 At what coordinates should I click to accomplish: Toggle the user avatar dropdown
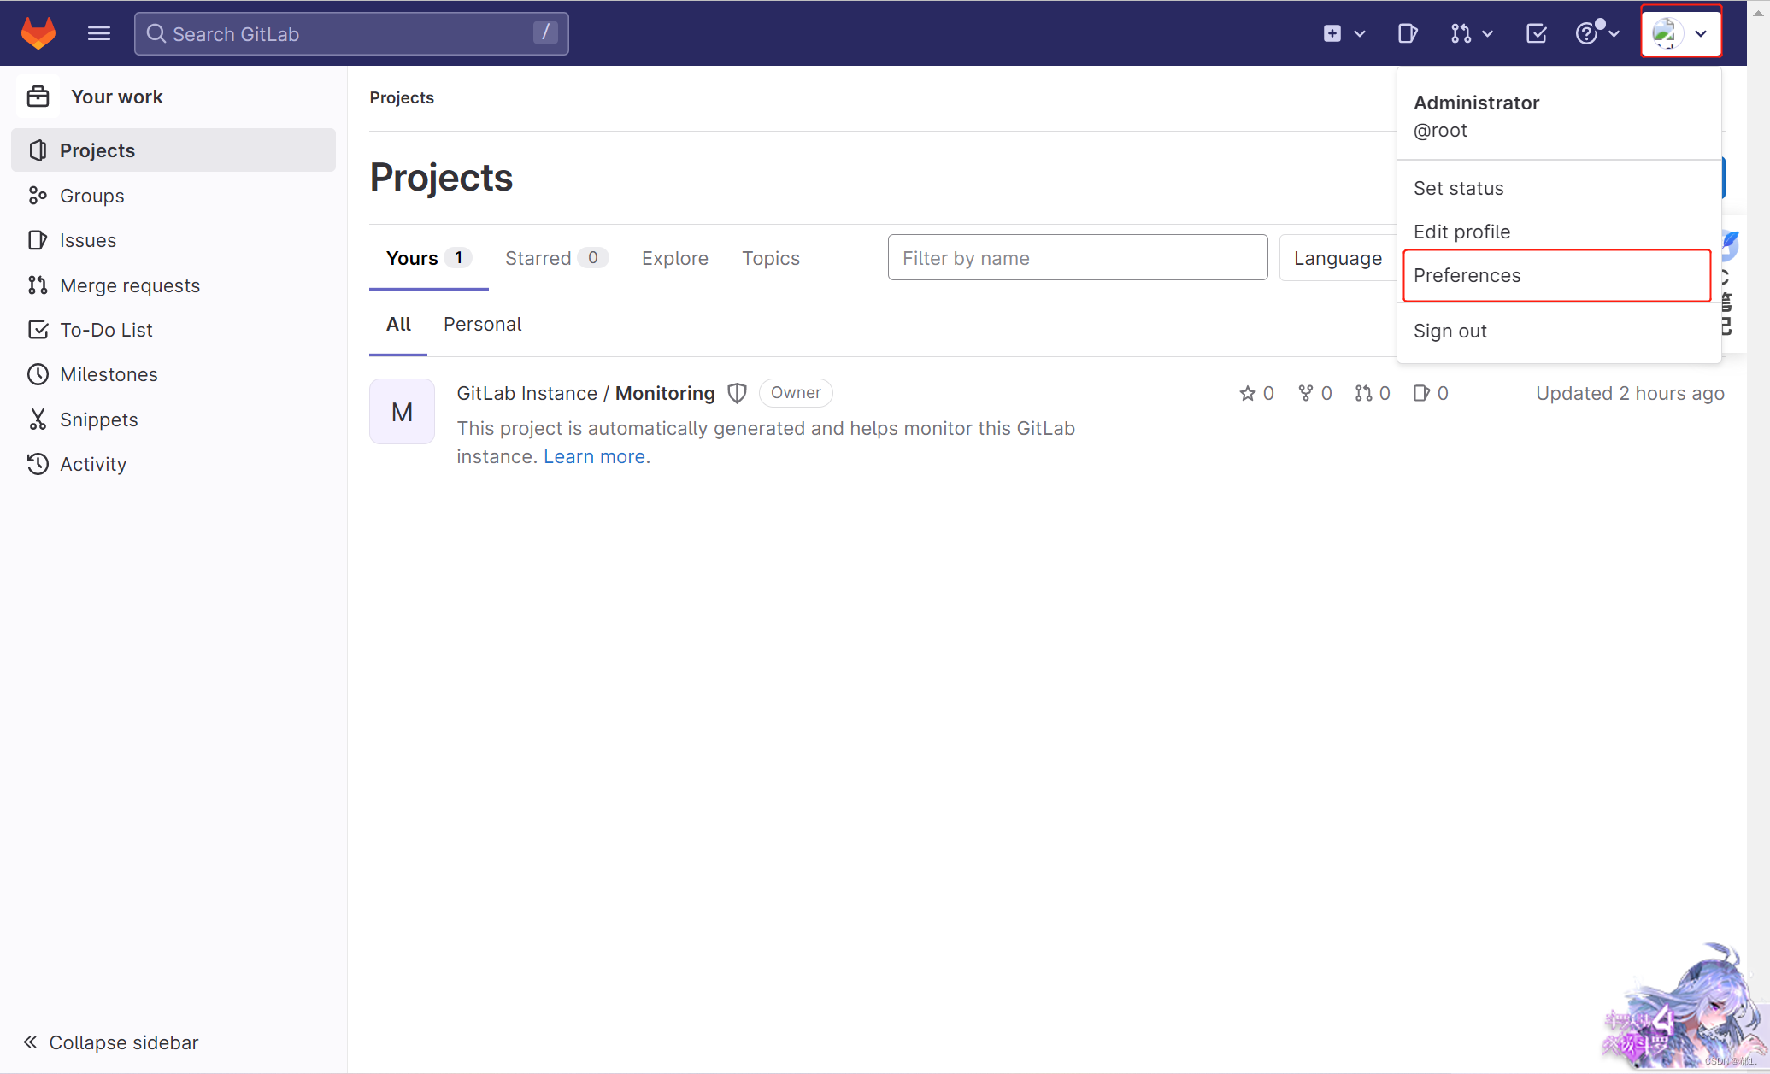[x=1680, y=33]
